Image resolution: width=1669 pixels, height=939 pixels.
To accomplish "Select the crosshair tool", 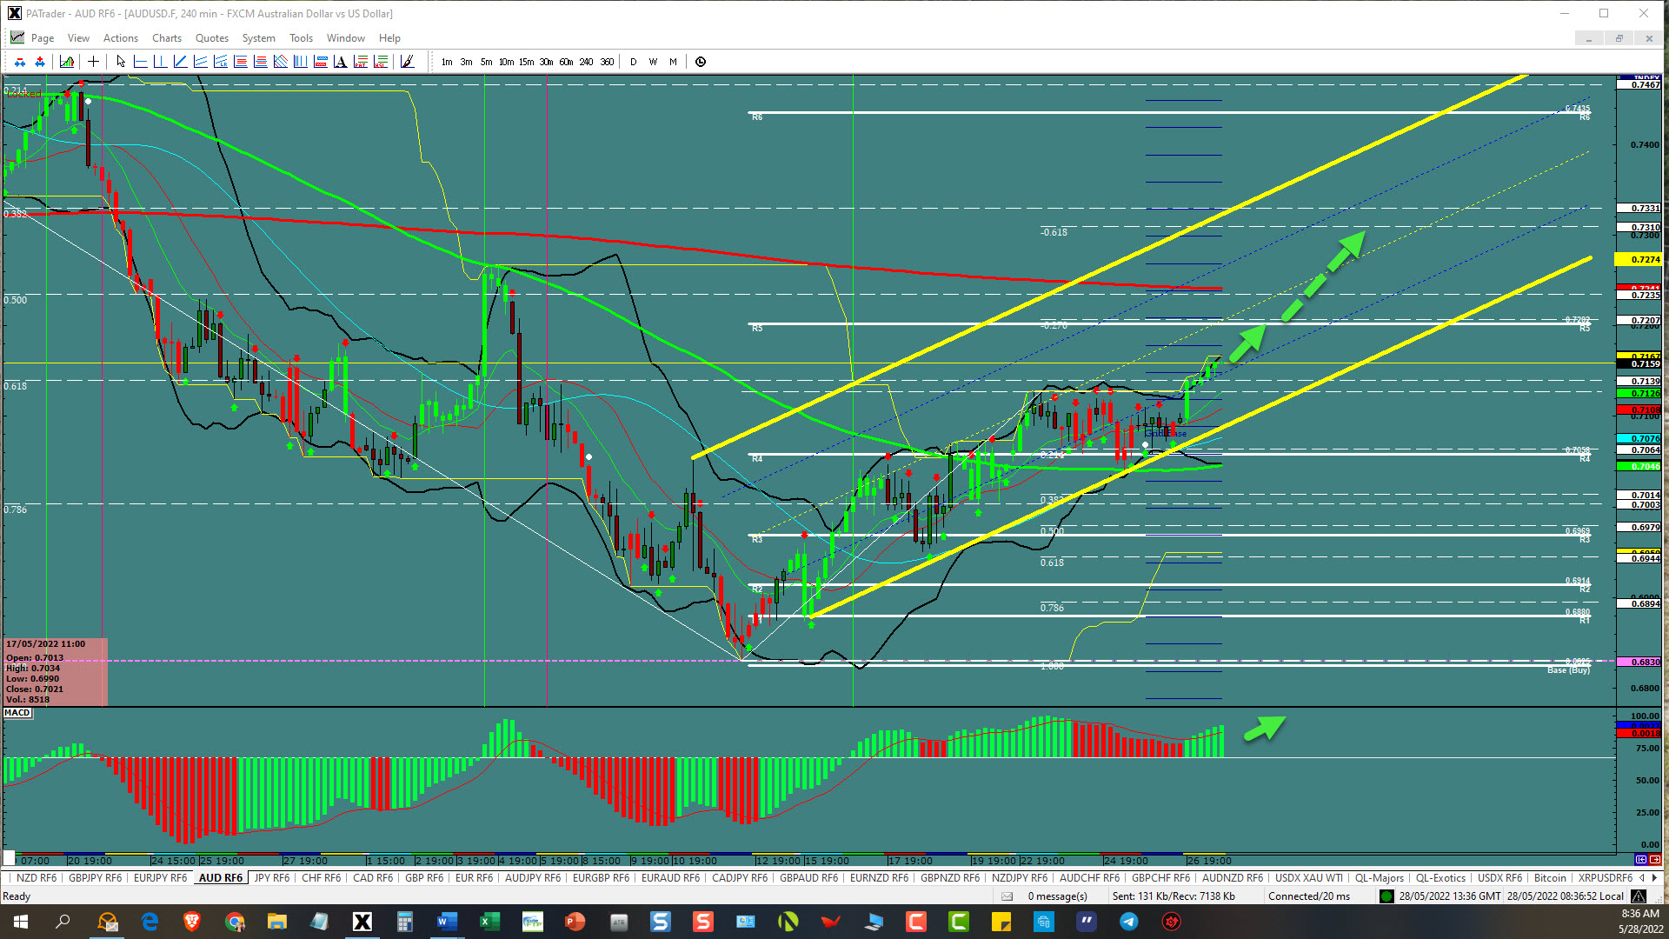I will [94, 62].
